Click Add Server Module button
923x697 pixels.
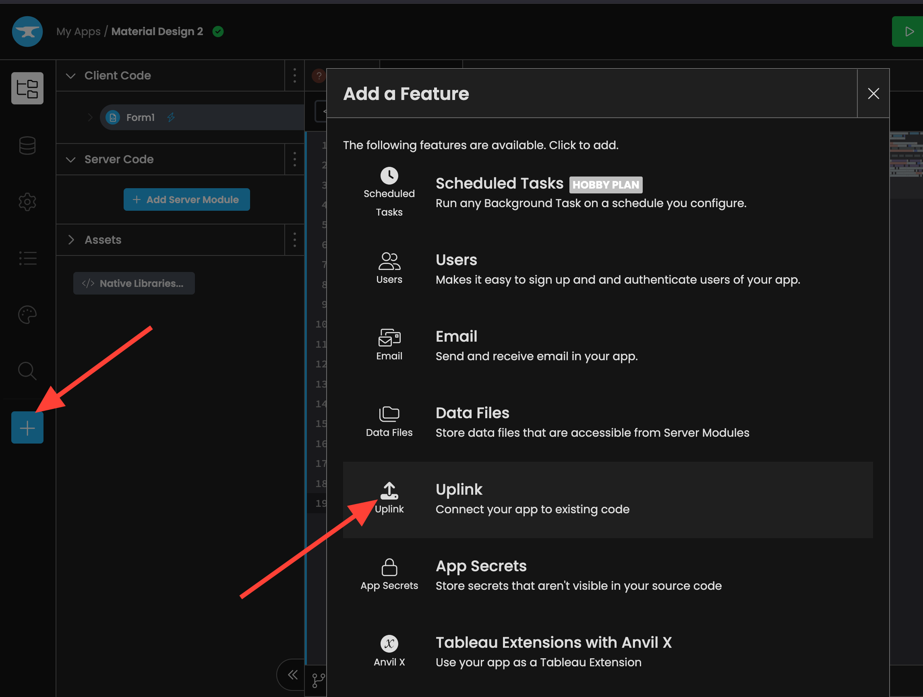point(186,199)
